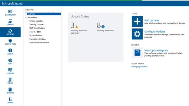
Task: Select Non-Microsoft Updates in the tree
Action: tap(39, 43)
